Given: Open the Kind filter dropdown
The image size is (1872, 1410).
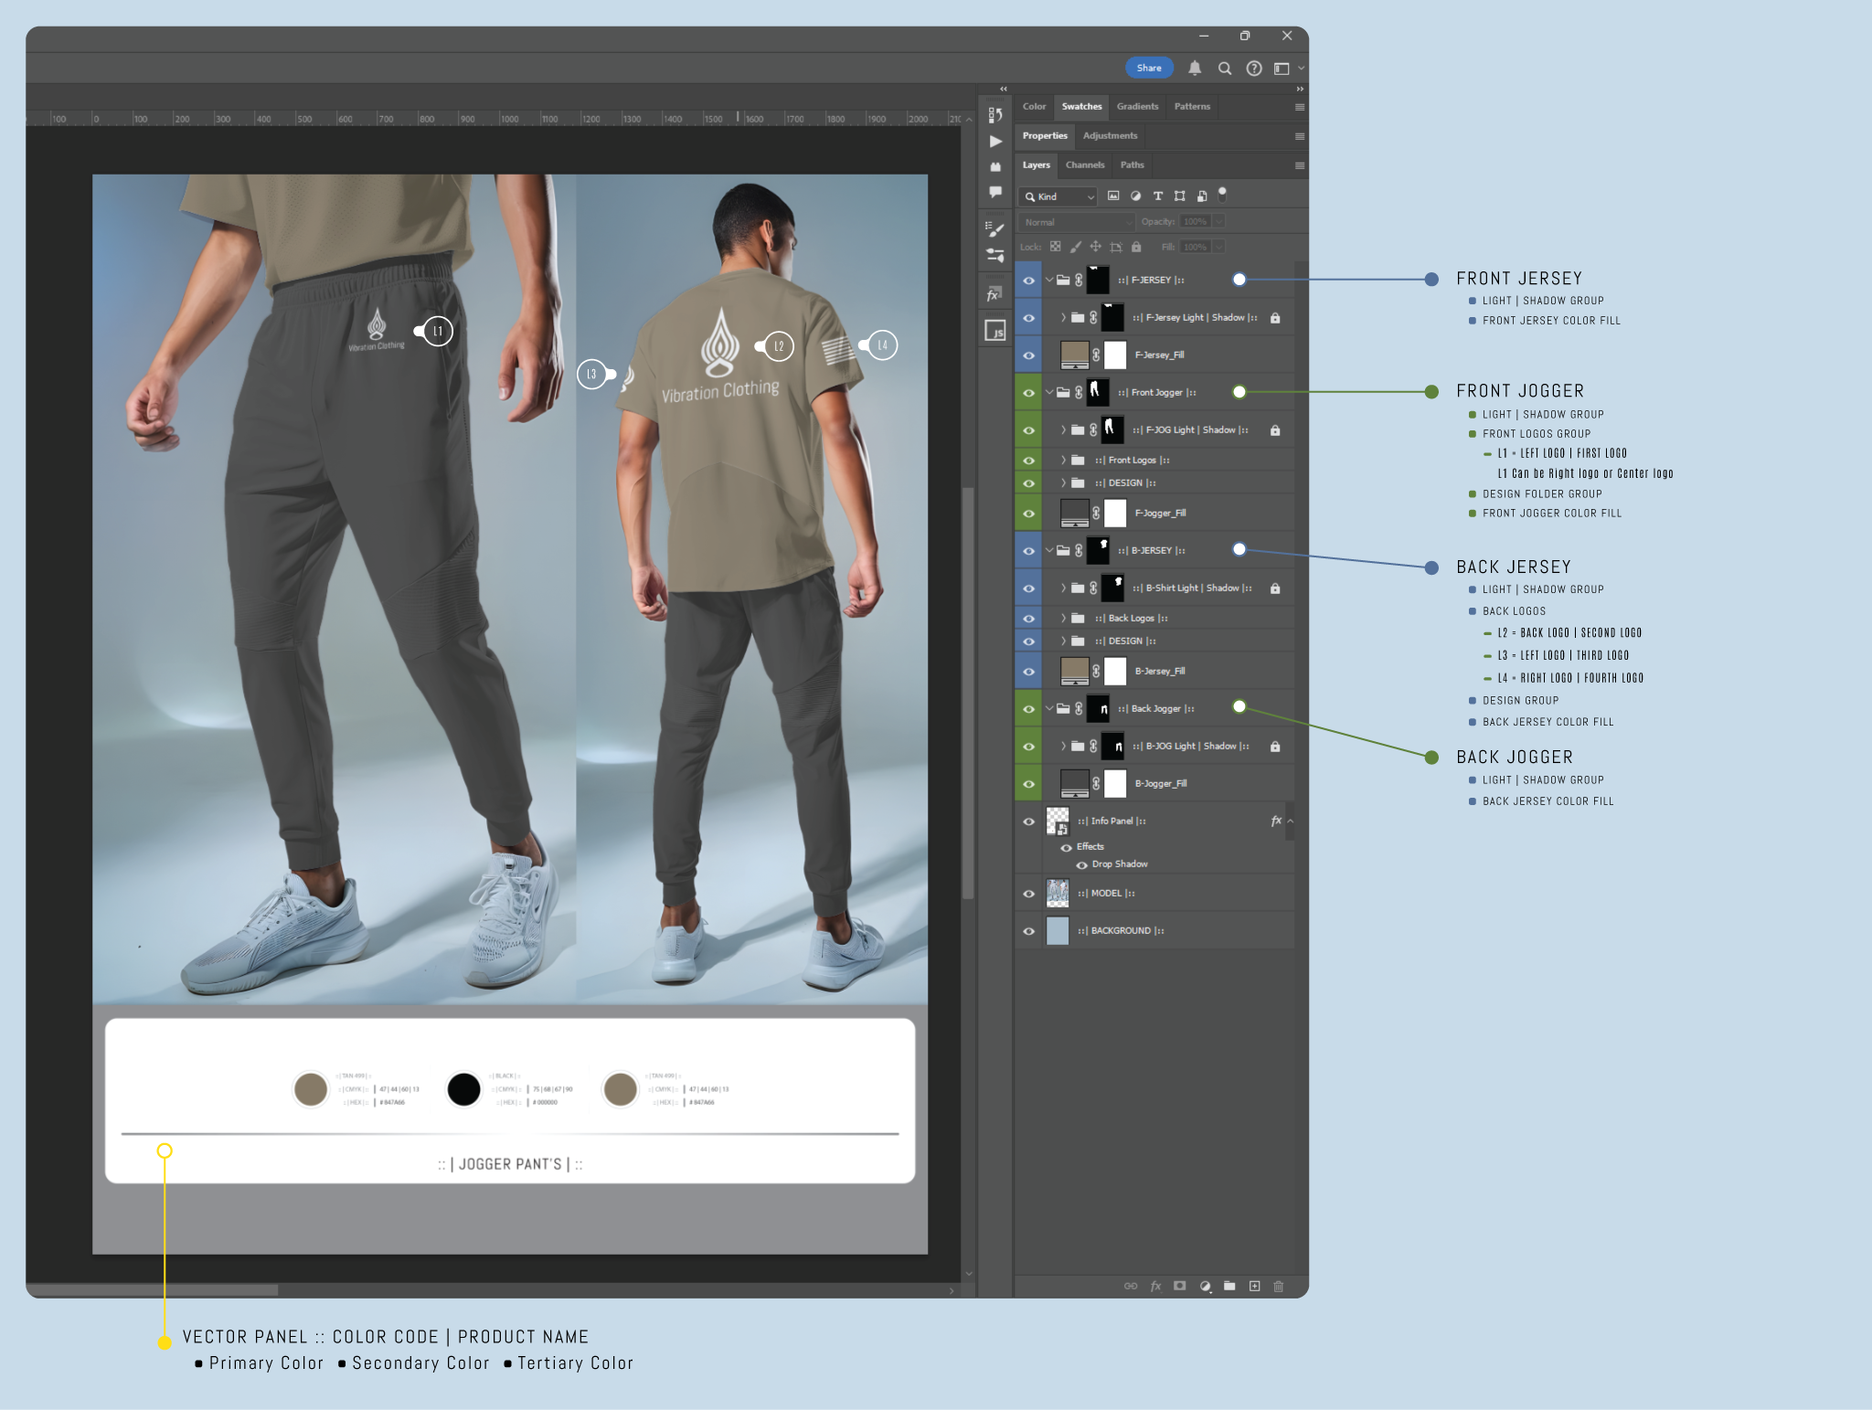Looking at the screenshot, I should pos(1059,196).
